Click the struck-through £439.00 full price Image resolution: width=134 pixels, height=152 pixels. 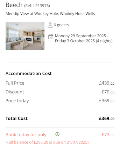coord(107,83)
